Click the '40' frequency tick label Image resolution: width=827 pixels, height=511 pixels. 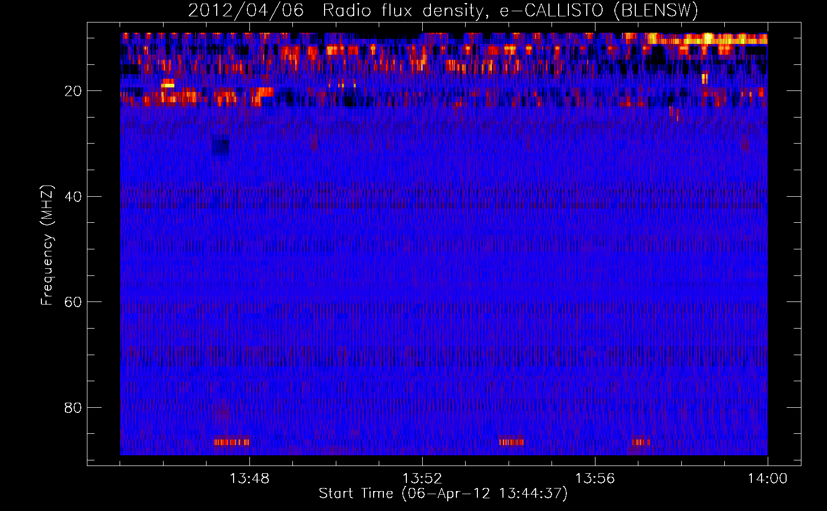click(x=73, y=197)
